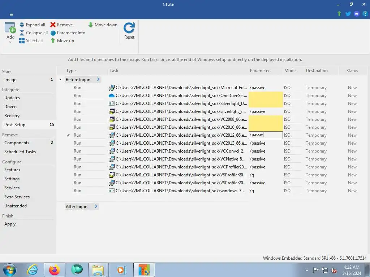Click yellow parameter cell of VC2008_86 row

266,119
